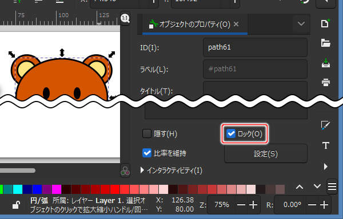Pick the teal color swatch

[8, 189]
